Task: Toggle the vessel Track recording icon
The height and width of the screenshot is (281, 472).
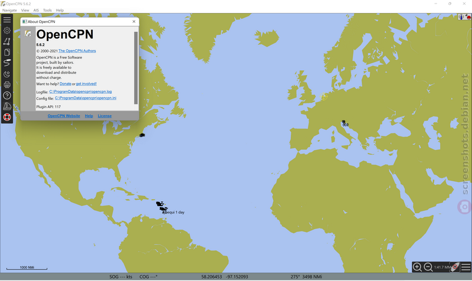Action: coord(7,63)
